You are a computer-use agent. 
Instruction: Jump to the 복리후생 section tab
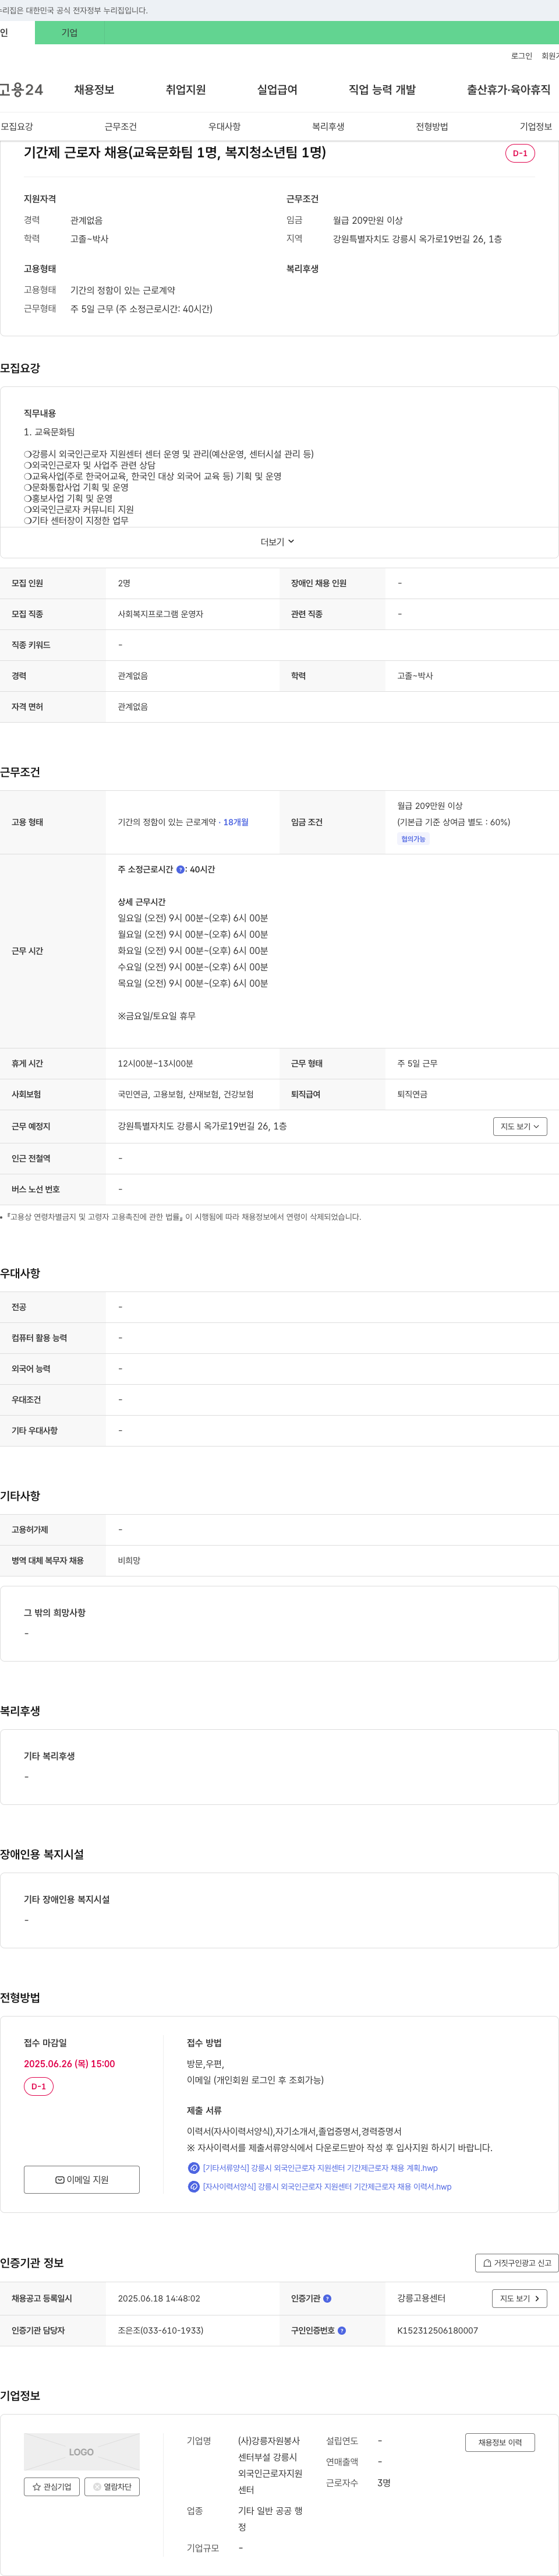328,127
